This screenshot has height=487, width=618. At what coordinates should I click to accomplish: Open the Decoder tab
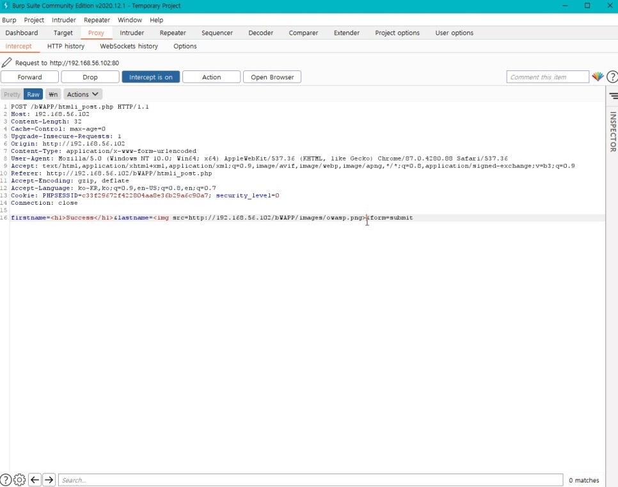pos(260,33)
